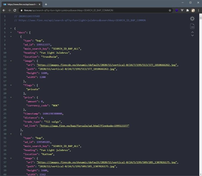The height and width of the screenshot is (176, 202).
Task: Select width value 1200
Action: pos(42,77)
